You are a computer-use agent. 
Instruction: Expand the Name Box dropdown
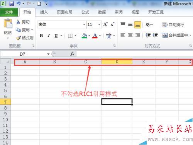(48, 54)
